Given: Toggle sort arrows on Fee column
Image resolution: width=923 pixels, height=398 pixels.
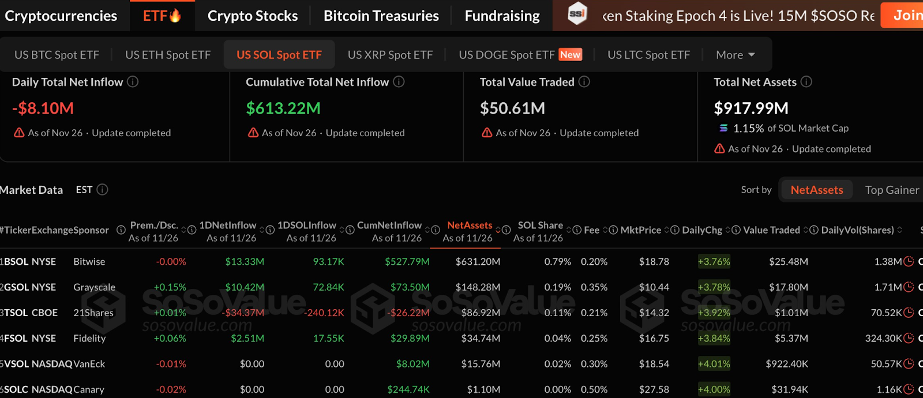Looking at the screenshot, I should pos(605,230).
